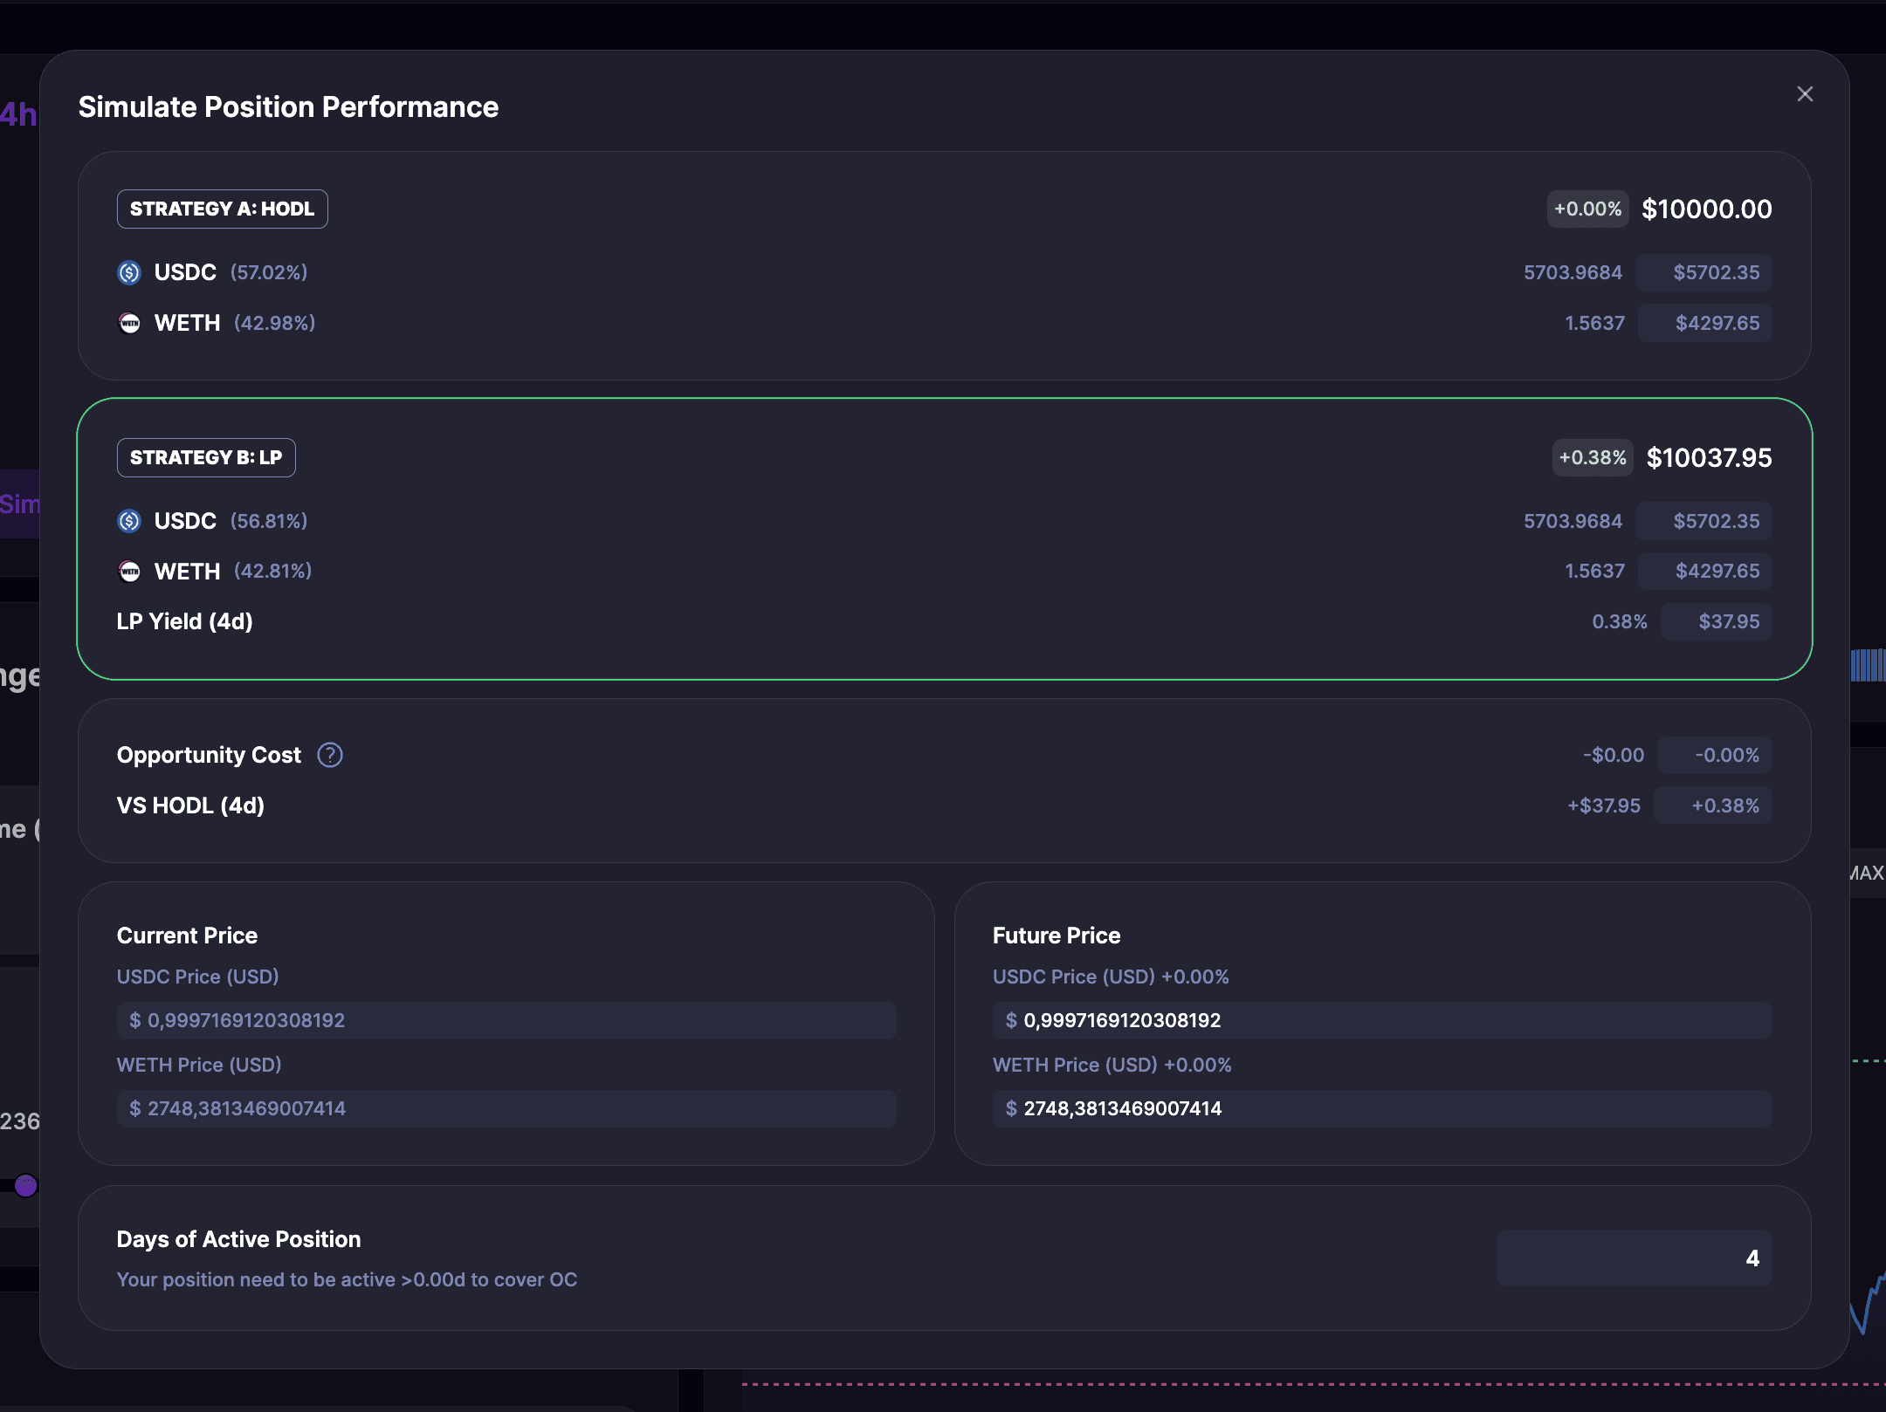The height and width of the screenshot is (1412, 1886).
Task: Click USDC coin icon in Strategy A
Action: pos(129,272)
